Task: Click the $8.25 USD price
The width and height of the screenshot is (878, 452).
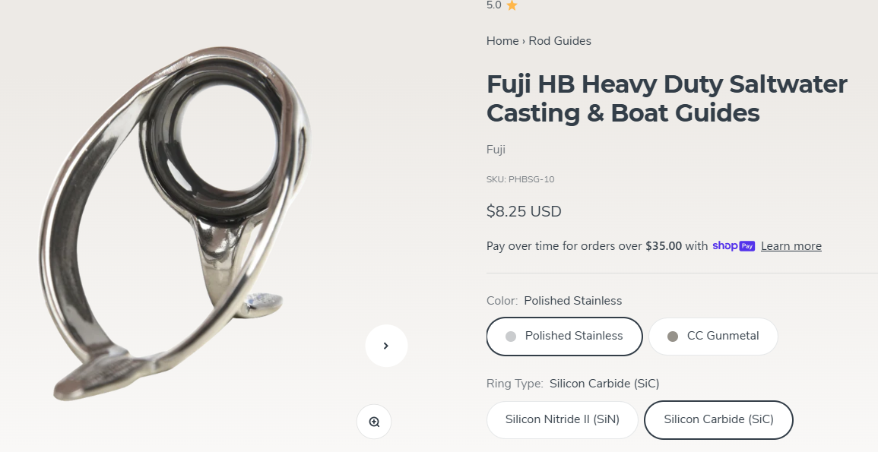Action: coord(524,211)
